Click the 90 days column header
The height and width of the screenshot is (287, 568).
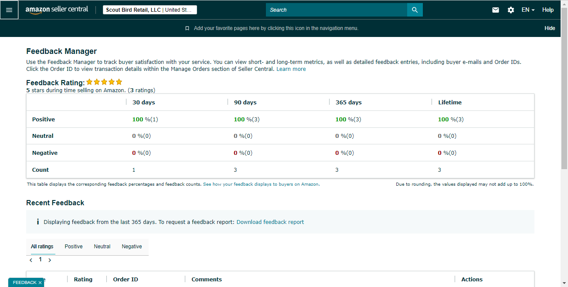pos(245,103)
